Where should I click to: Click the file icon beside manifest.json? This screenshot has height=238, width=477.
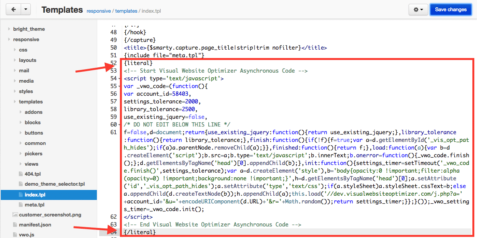pos(15,225)
